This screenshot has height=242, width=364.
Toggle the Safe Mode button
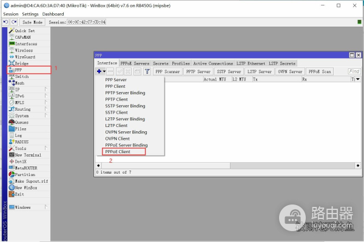33,22
